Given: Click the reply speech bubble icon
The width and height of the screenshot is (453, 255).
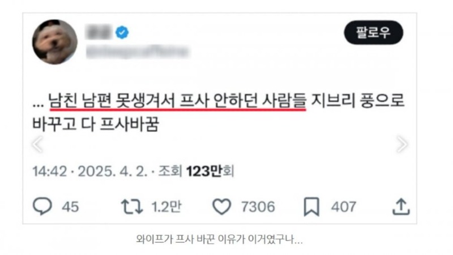Looking at the screenshot, I should pyautogui.click(x=42, y=206).
